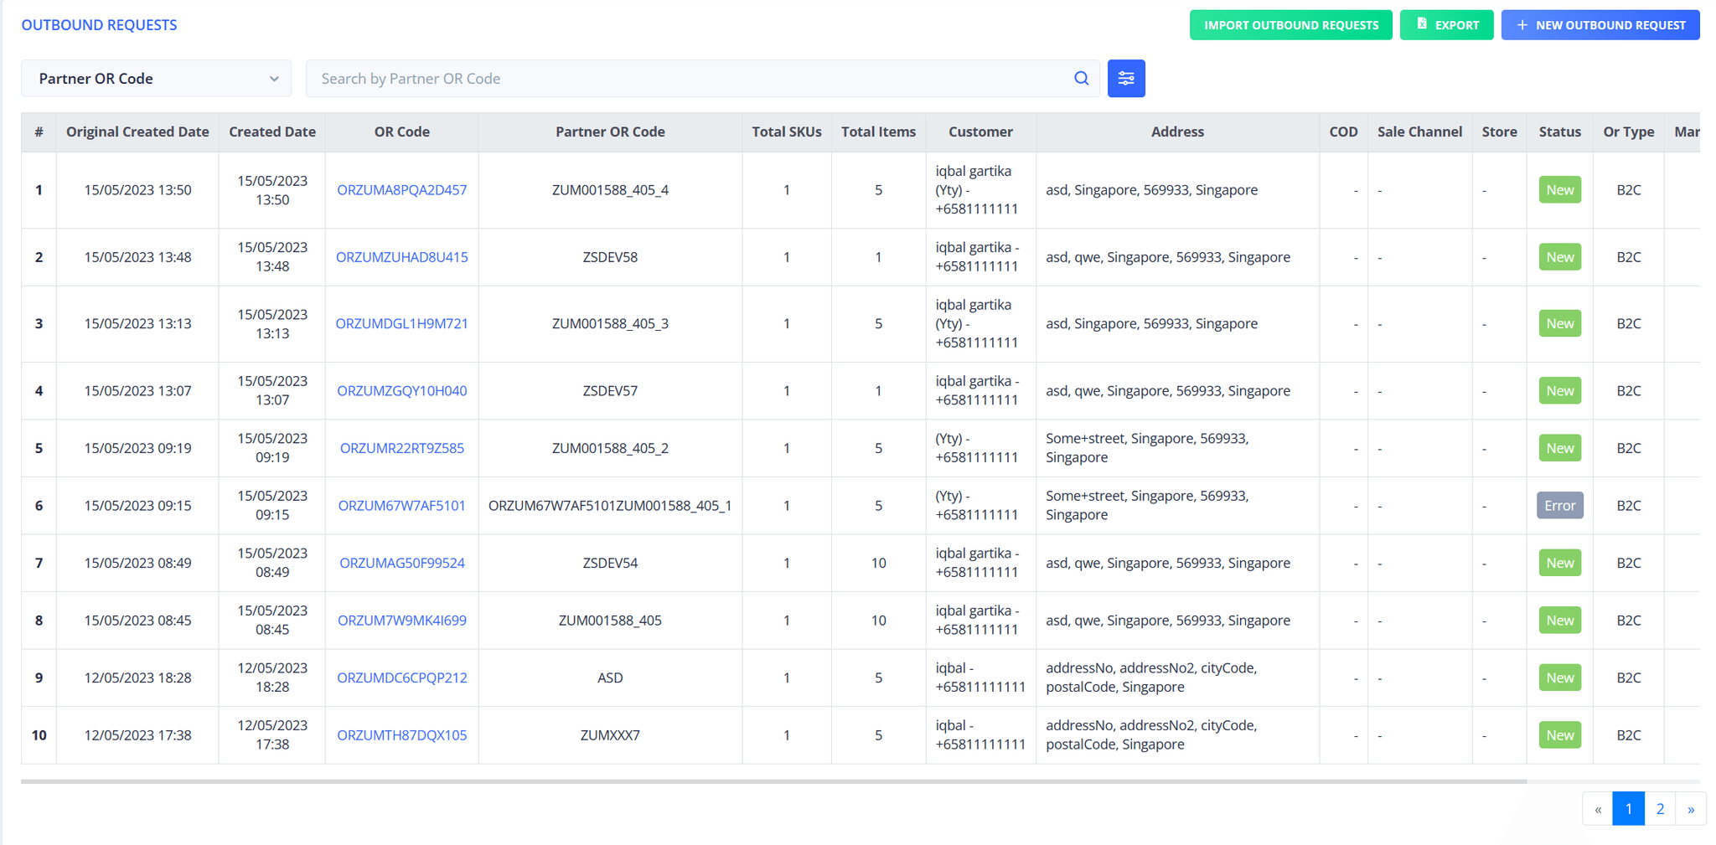Select pagination page 1
Image resolution: width=1716 pixels, height=845 pixels.
pyautogui.click(x=1628, y=808)
